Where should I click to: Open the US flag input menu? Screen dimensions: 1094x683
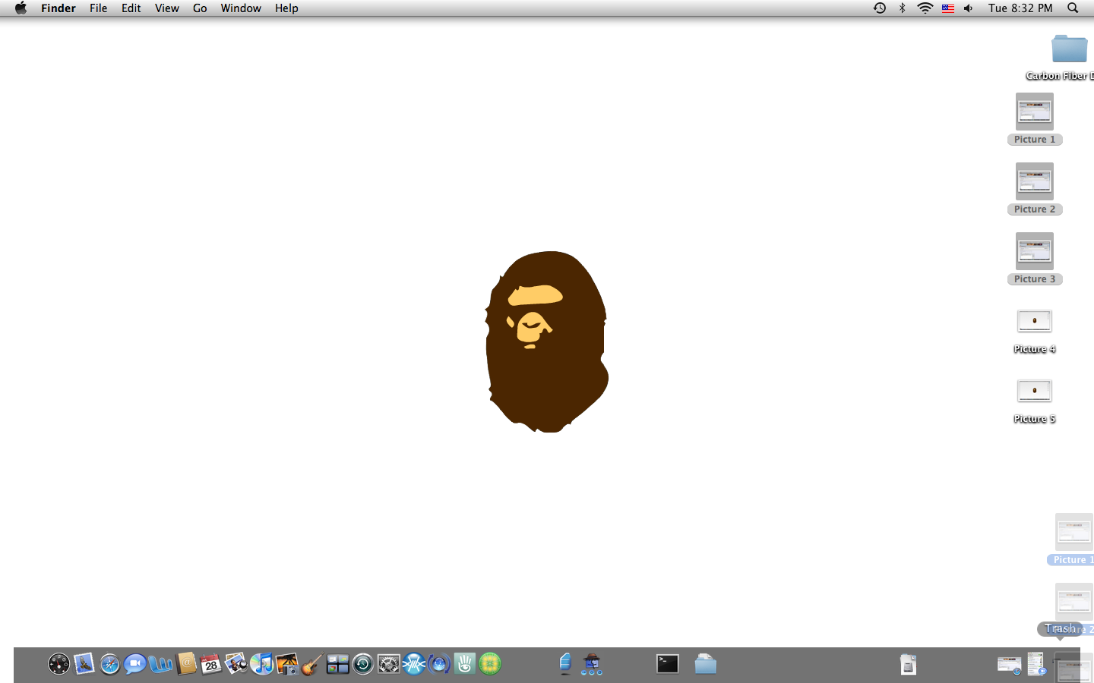click(948, 8)
